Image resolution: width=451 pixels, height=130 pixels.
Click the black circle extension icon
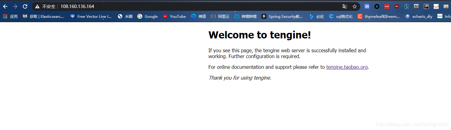point(377,6)
